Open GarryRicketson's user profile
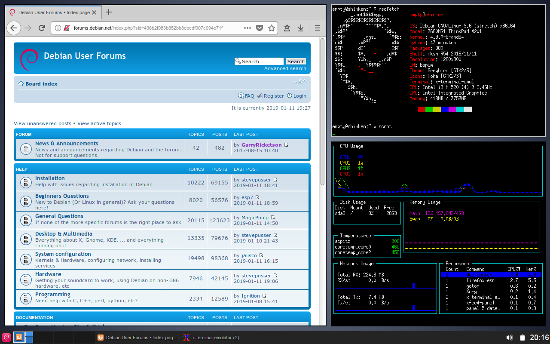 (x=262, y=145)
